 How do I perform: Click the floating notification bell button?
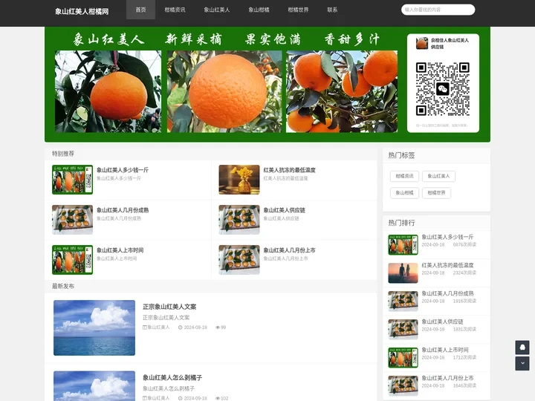[522, 348]
